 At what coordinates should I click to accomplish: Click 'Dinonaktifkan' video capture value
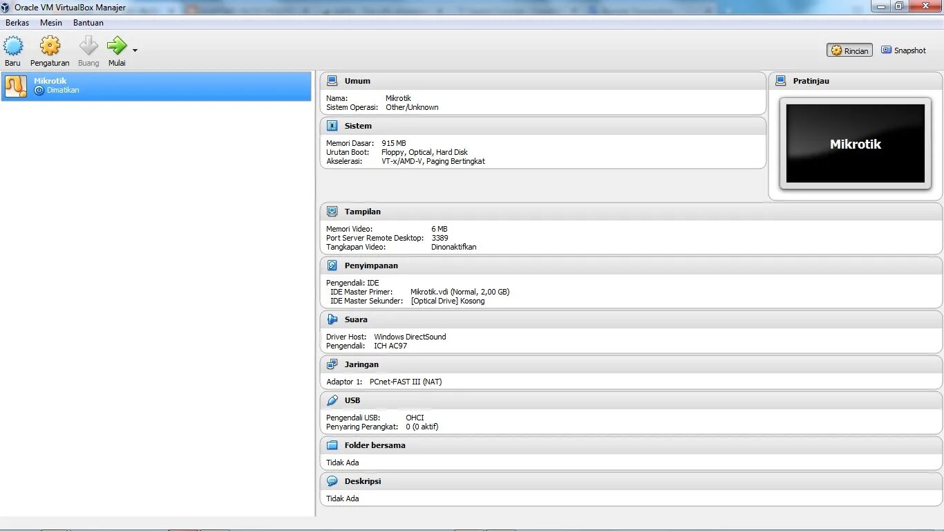tap(454, 247)
